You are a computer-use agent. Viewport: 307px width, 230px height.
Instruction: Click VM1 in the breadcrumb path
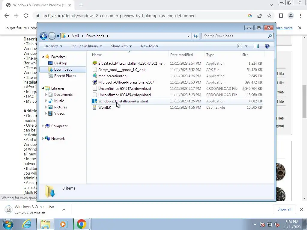(x=76, y=36)
